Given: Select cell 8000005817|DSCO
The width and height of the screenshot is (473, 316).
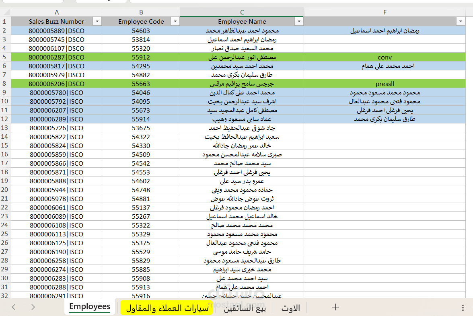Looking at the screenshot, I should [56, 66].
